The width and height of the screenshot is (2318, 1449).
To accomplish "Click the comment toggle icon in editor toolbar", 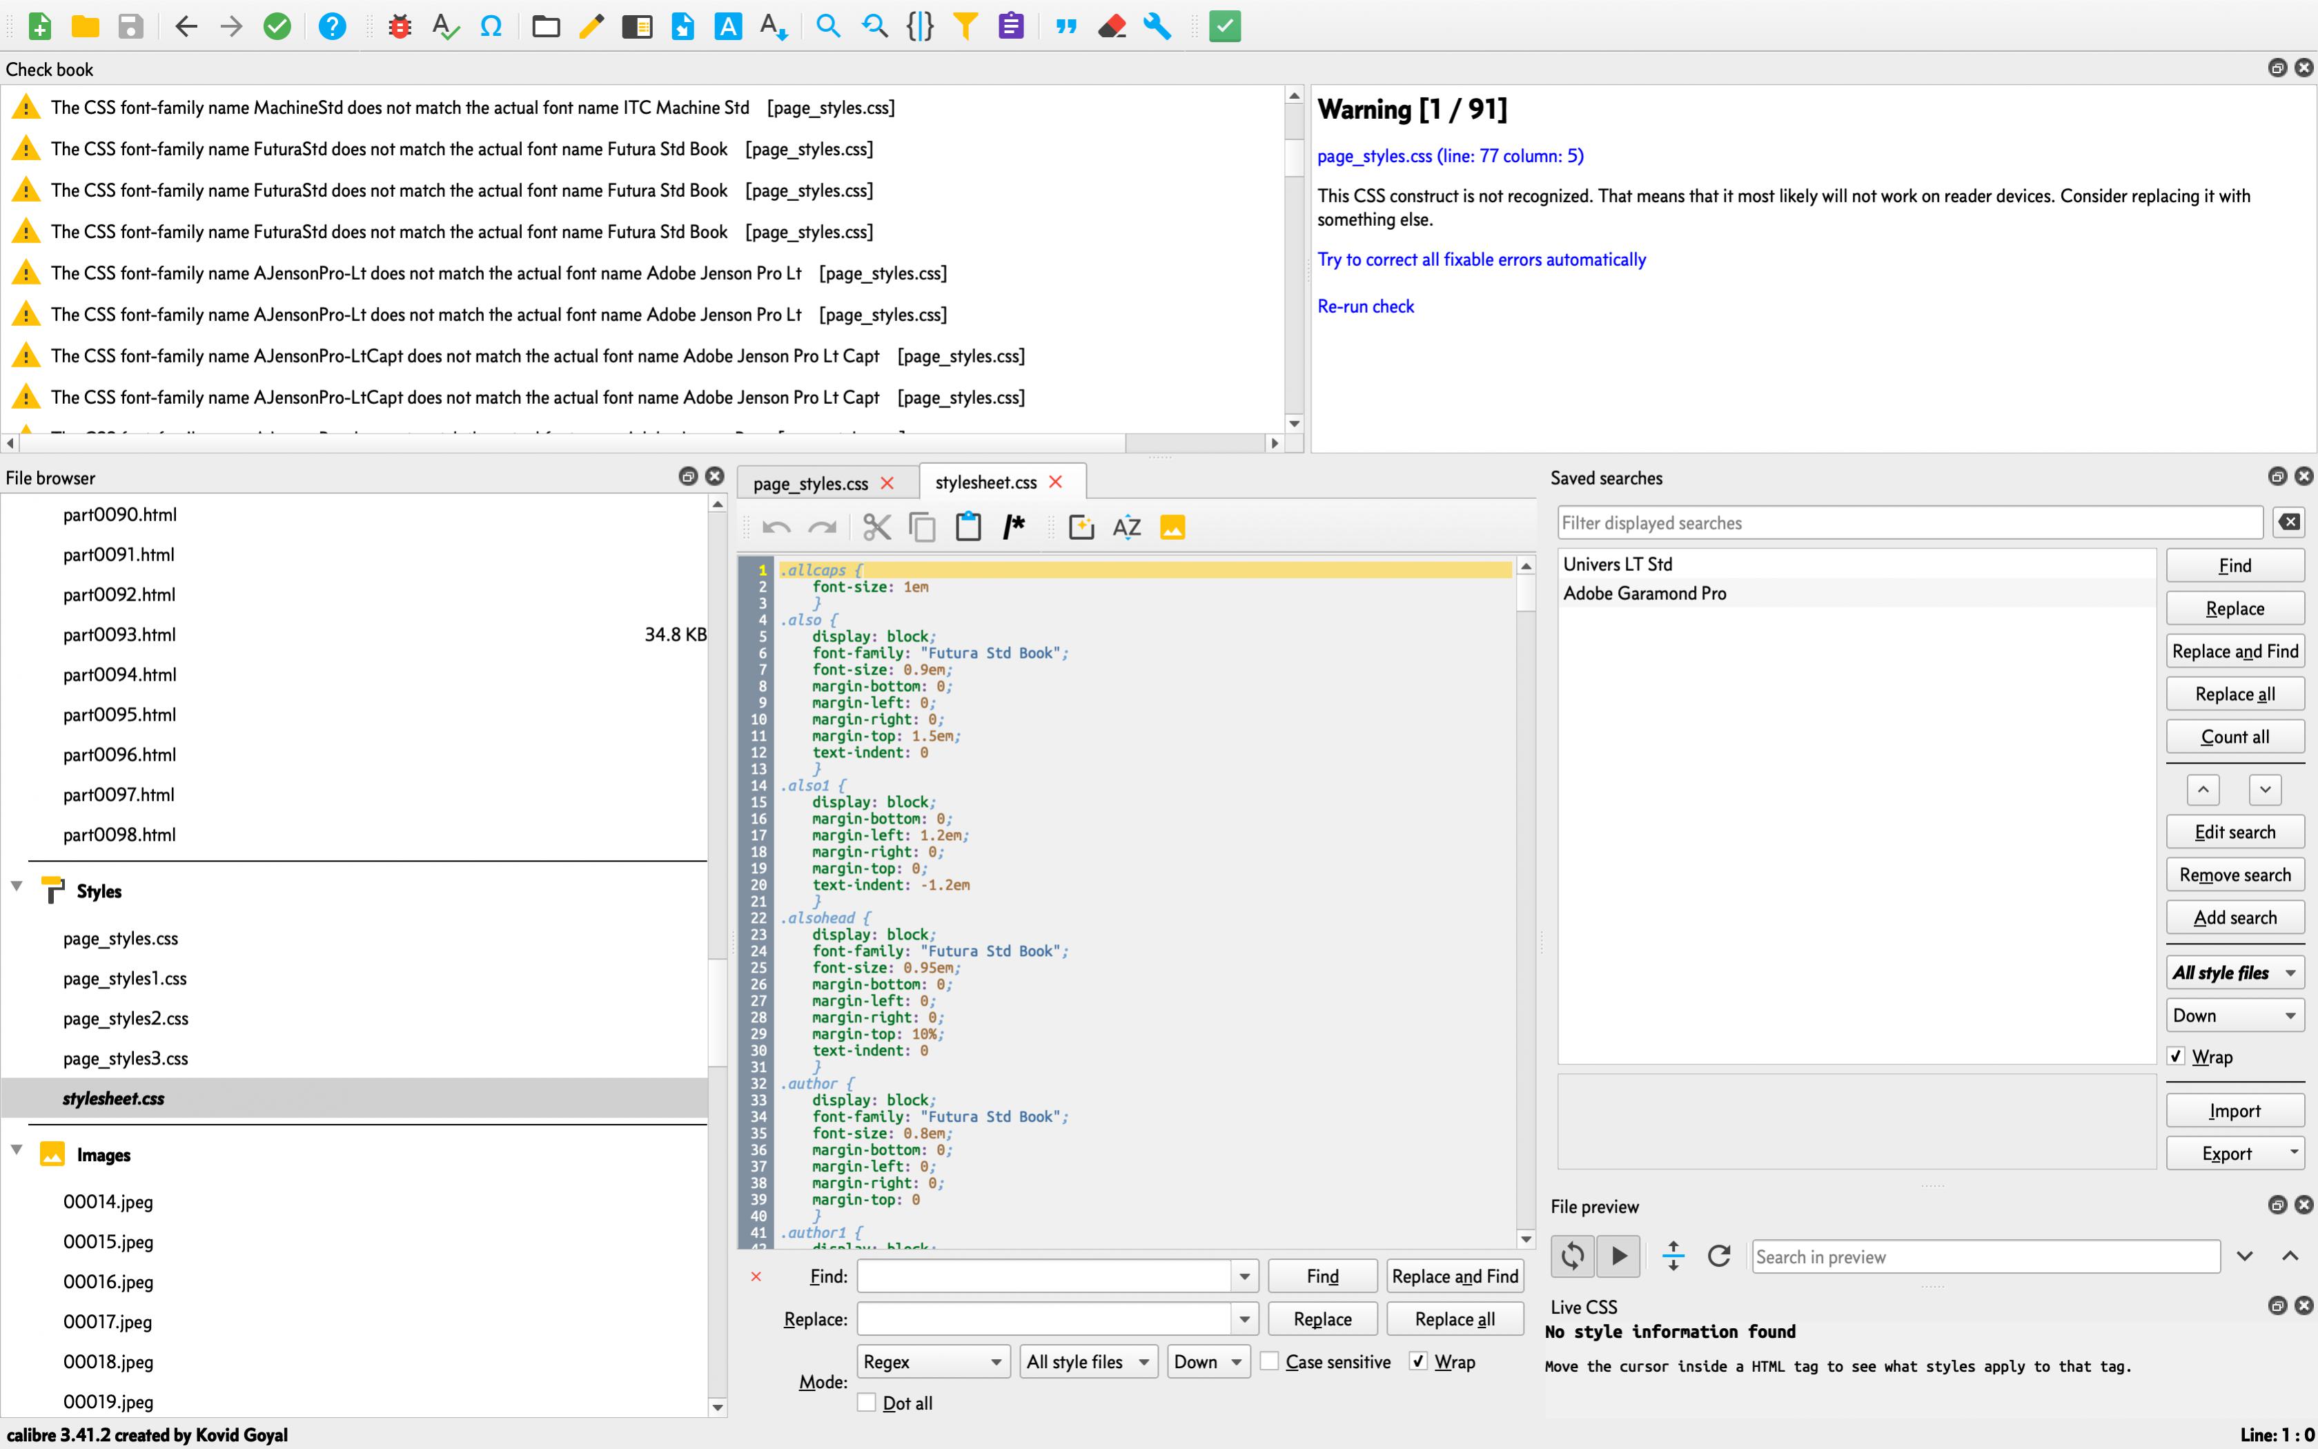I will coord(1014,527).
